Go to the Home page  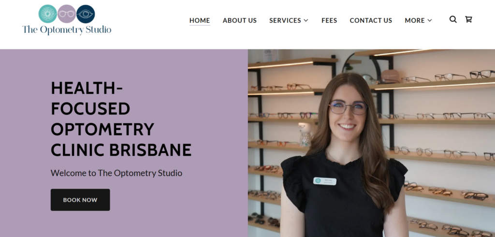tap(200, 20)
